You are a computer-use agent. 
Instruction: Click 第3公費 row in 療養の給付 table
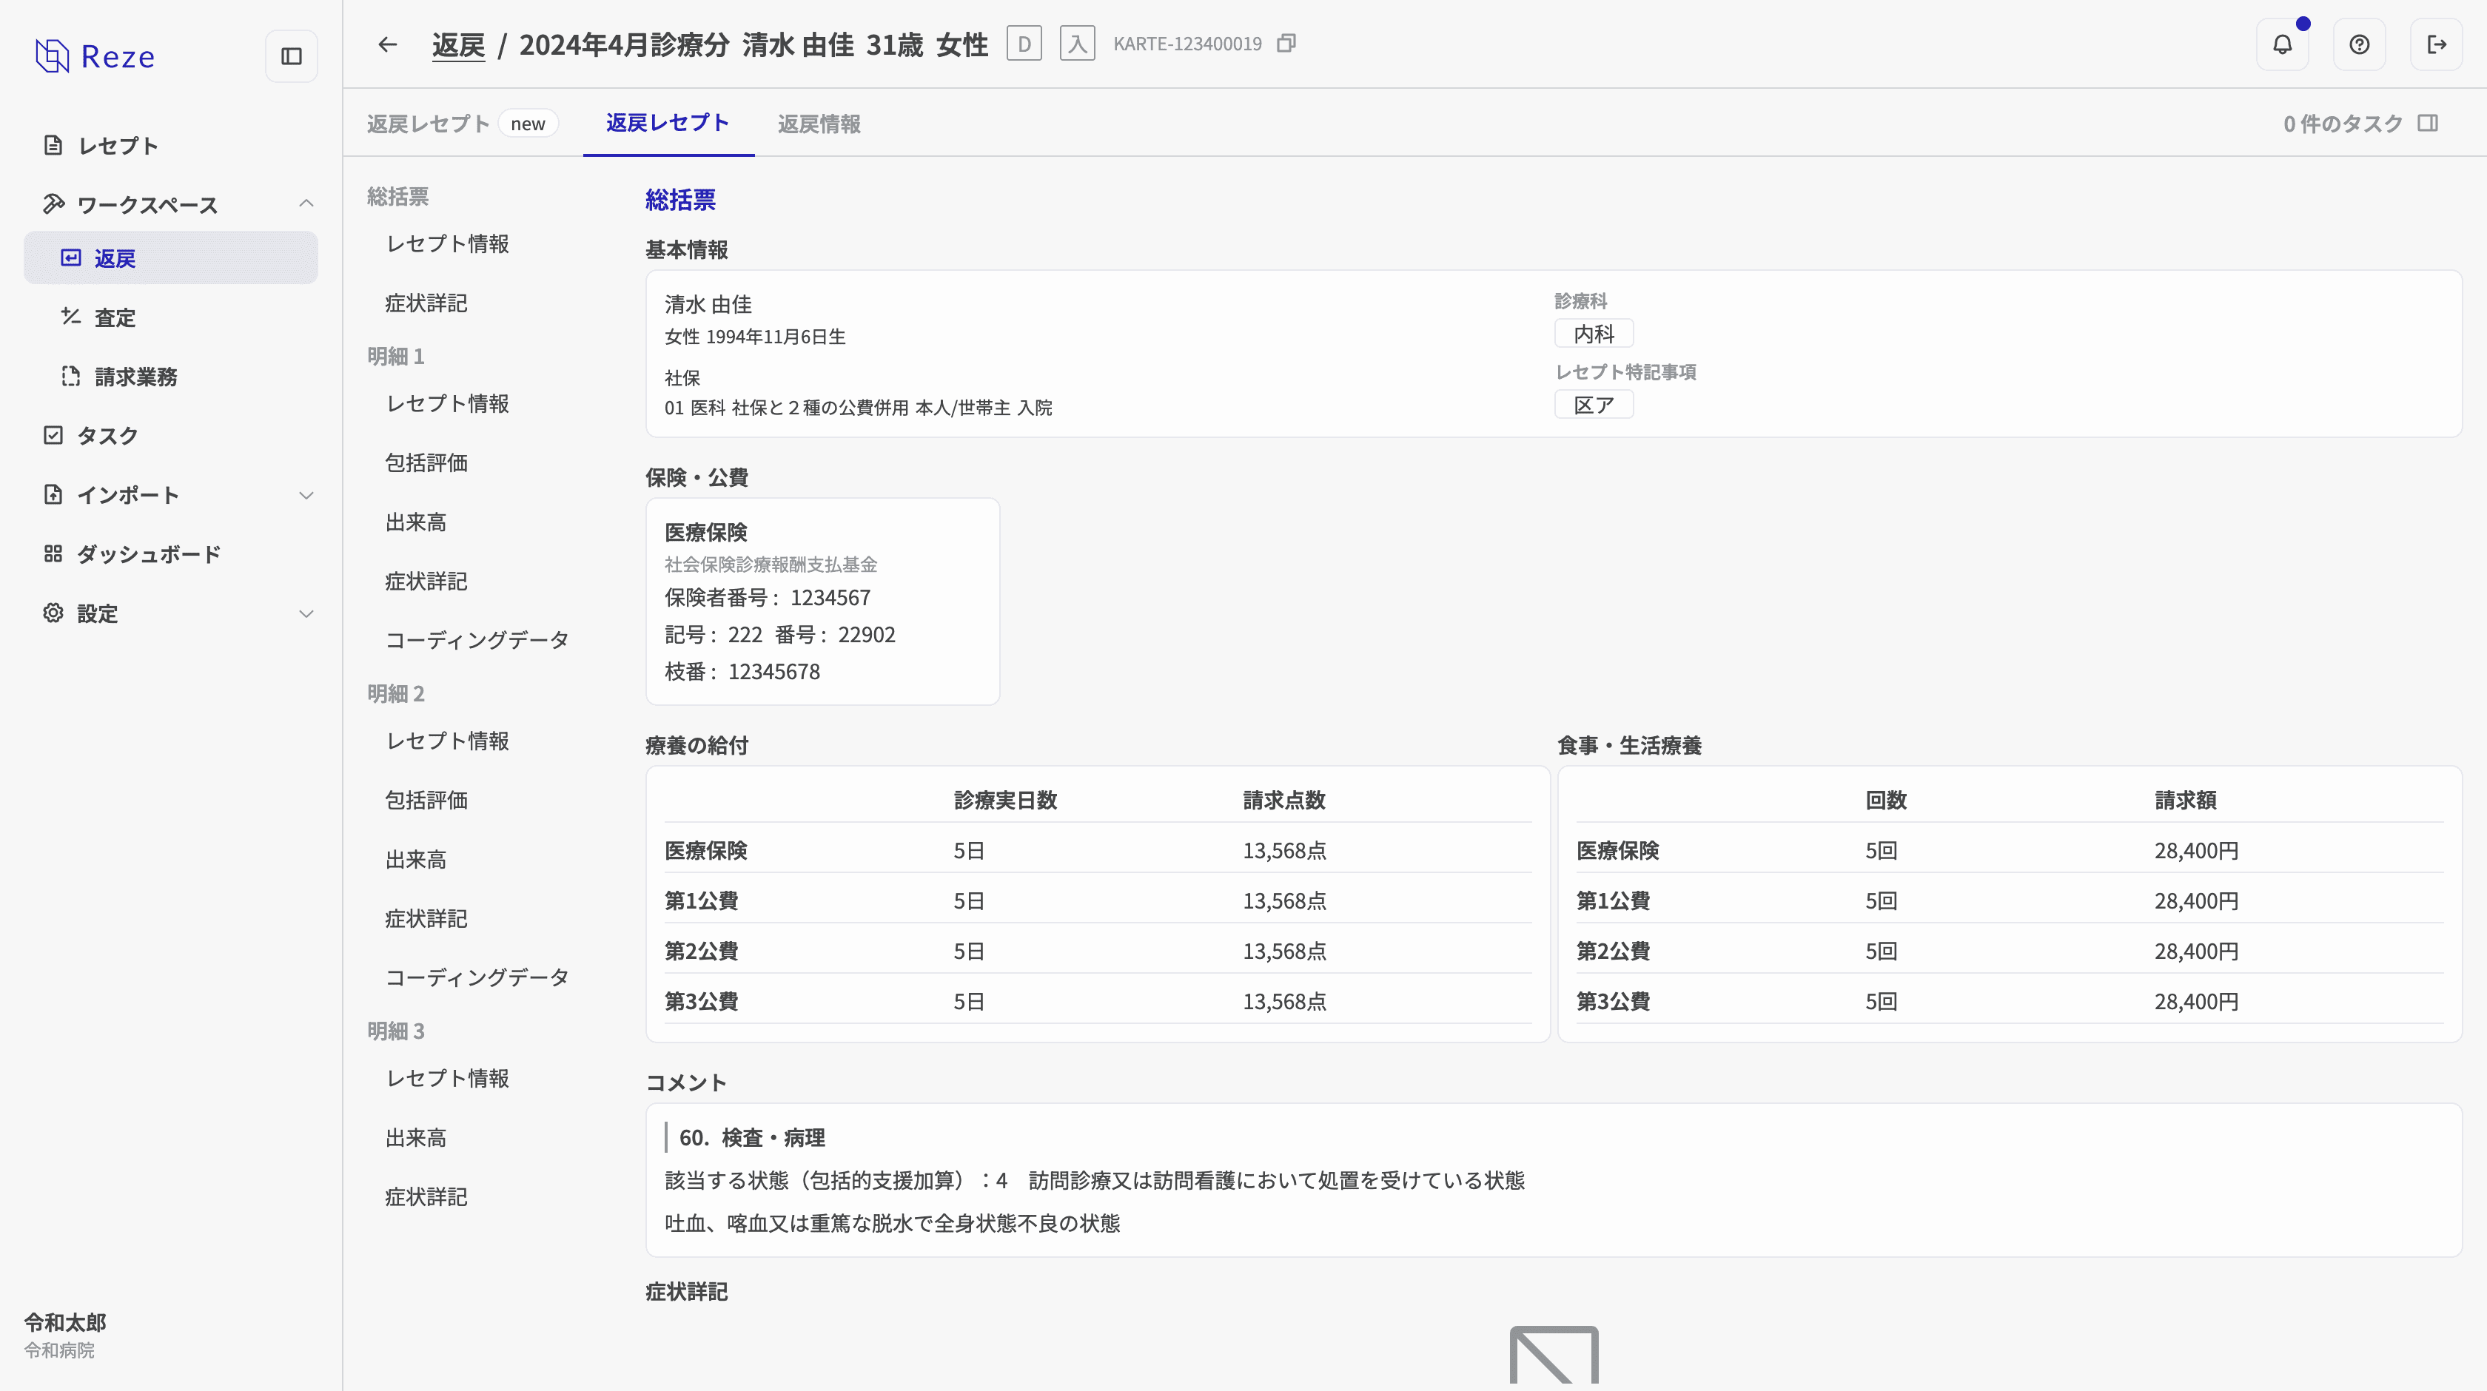(1098, 1001)
